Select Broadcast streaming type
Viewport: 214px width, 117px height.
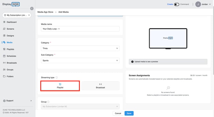pos(100,86)
